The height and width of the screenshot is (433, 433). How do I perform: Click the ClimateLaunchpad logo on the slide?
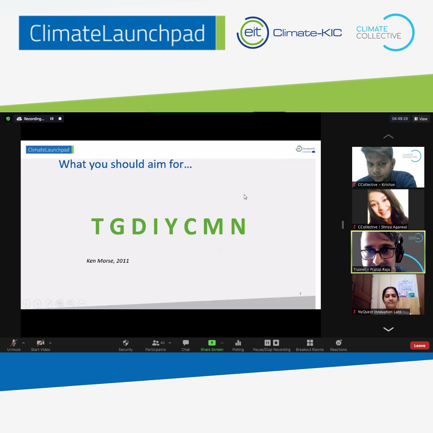[50, 150]
